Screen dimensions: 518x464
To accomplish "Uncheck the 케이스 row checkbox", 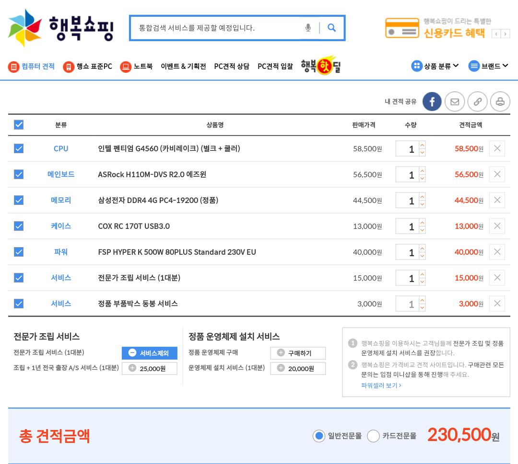I will point(19,226).
